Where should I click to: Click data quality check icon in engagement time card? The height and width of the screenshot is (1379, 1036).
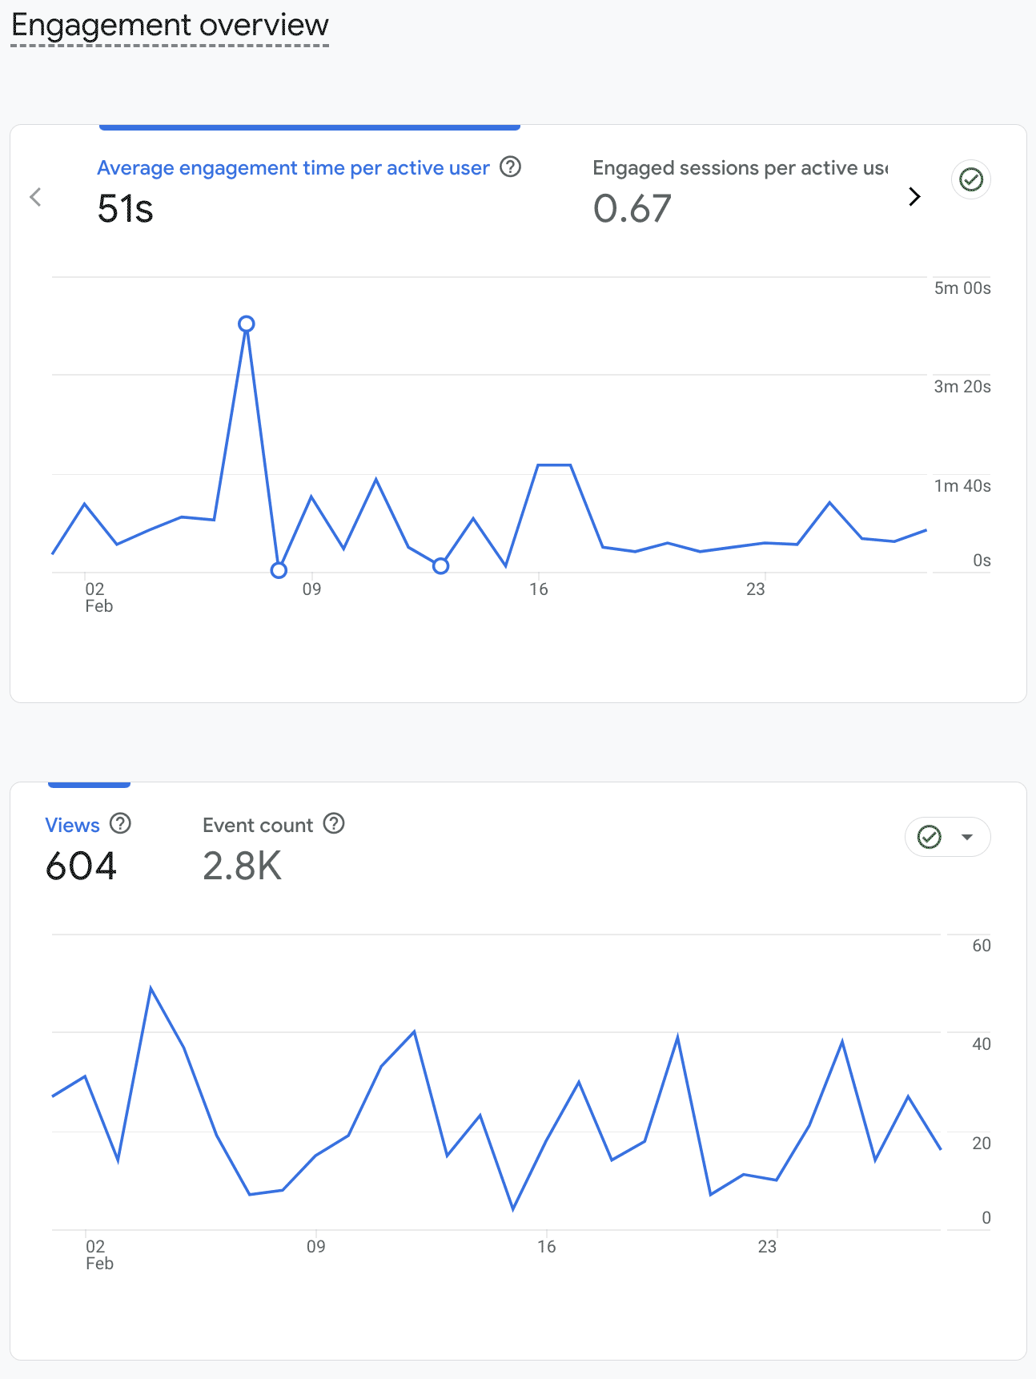[970, 179]
